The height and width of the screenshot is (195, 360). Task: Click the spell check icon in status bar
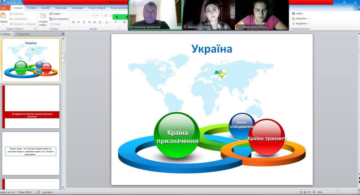(38, 192)
